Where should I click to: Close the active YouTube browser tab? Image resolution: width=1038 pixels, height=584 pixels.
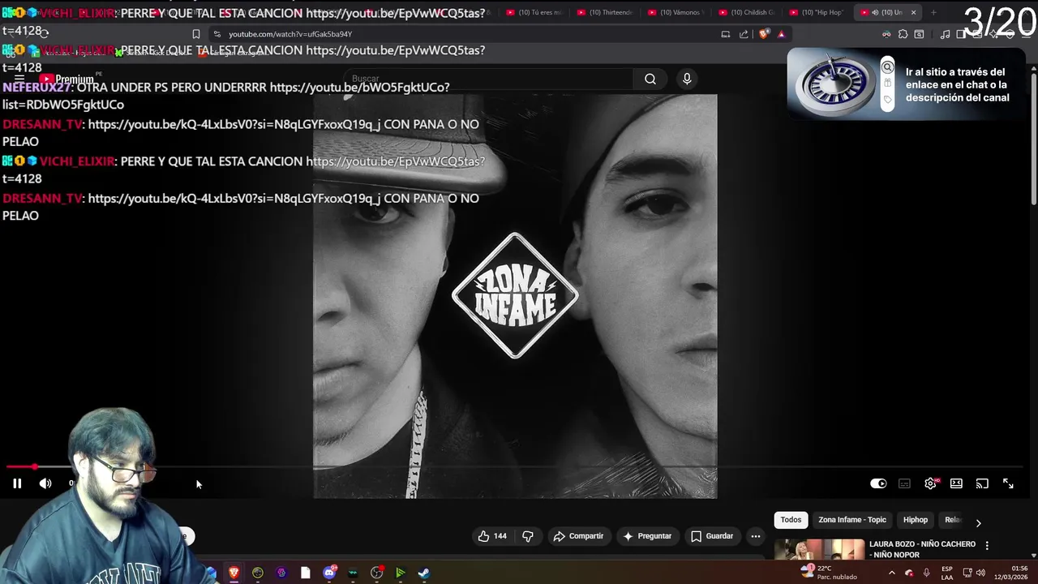coord(913,12)
